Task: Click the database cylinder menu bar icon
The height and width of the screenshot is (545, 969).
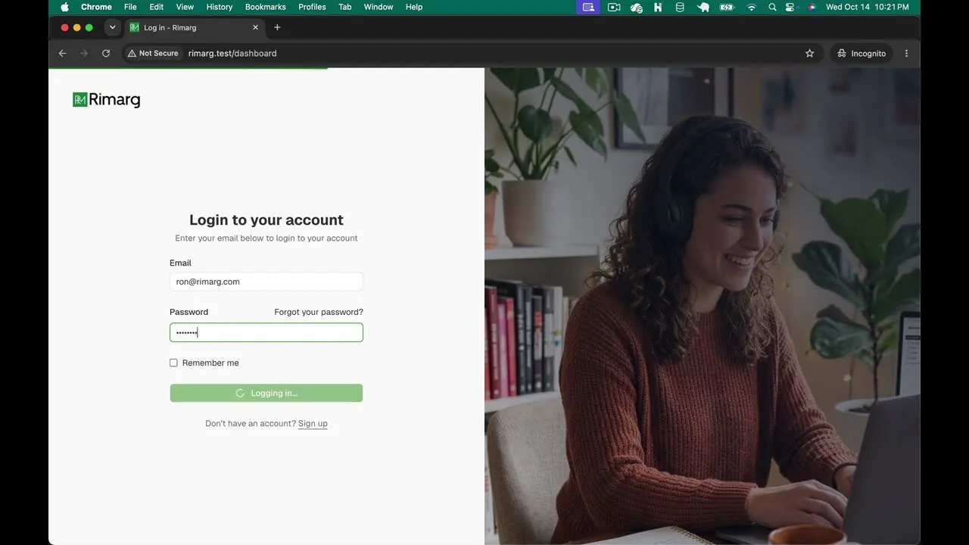Action: point(680,7)
